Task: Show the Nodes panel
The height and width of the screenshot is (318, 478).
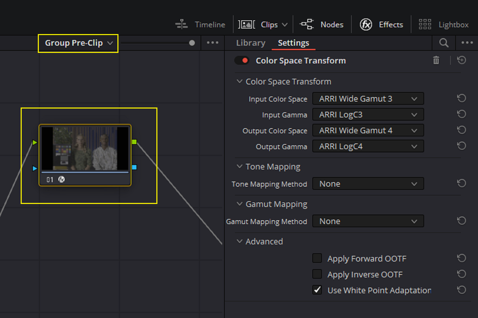Action: click(321, 25)
